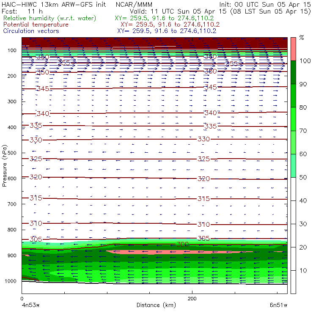Click the '500' pressure axis tick label
The height and width of the screenshot is (313, 313).
click(x=12, y=153)
